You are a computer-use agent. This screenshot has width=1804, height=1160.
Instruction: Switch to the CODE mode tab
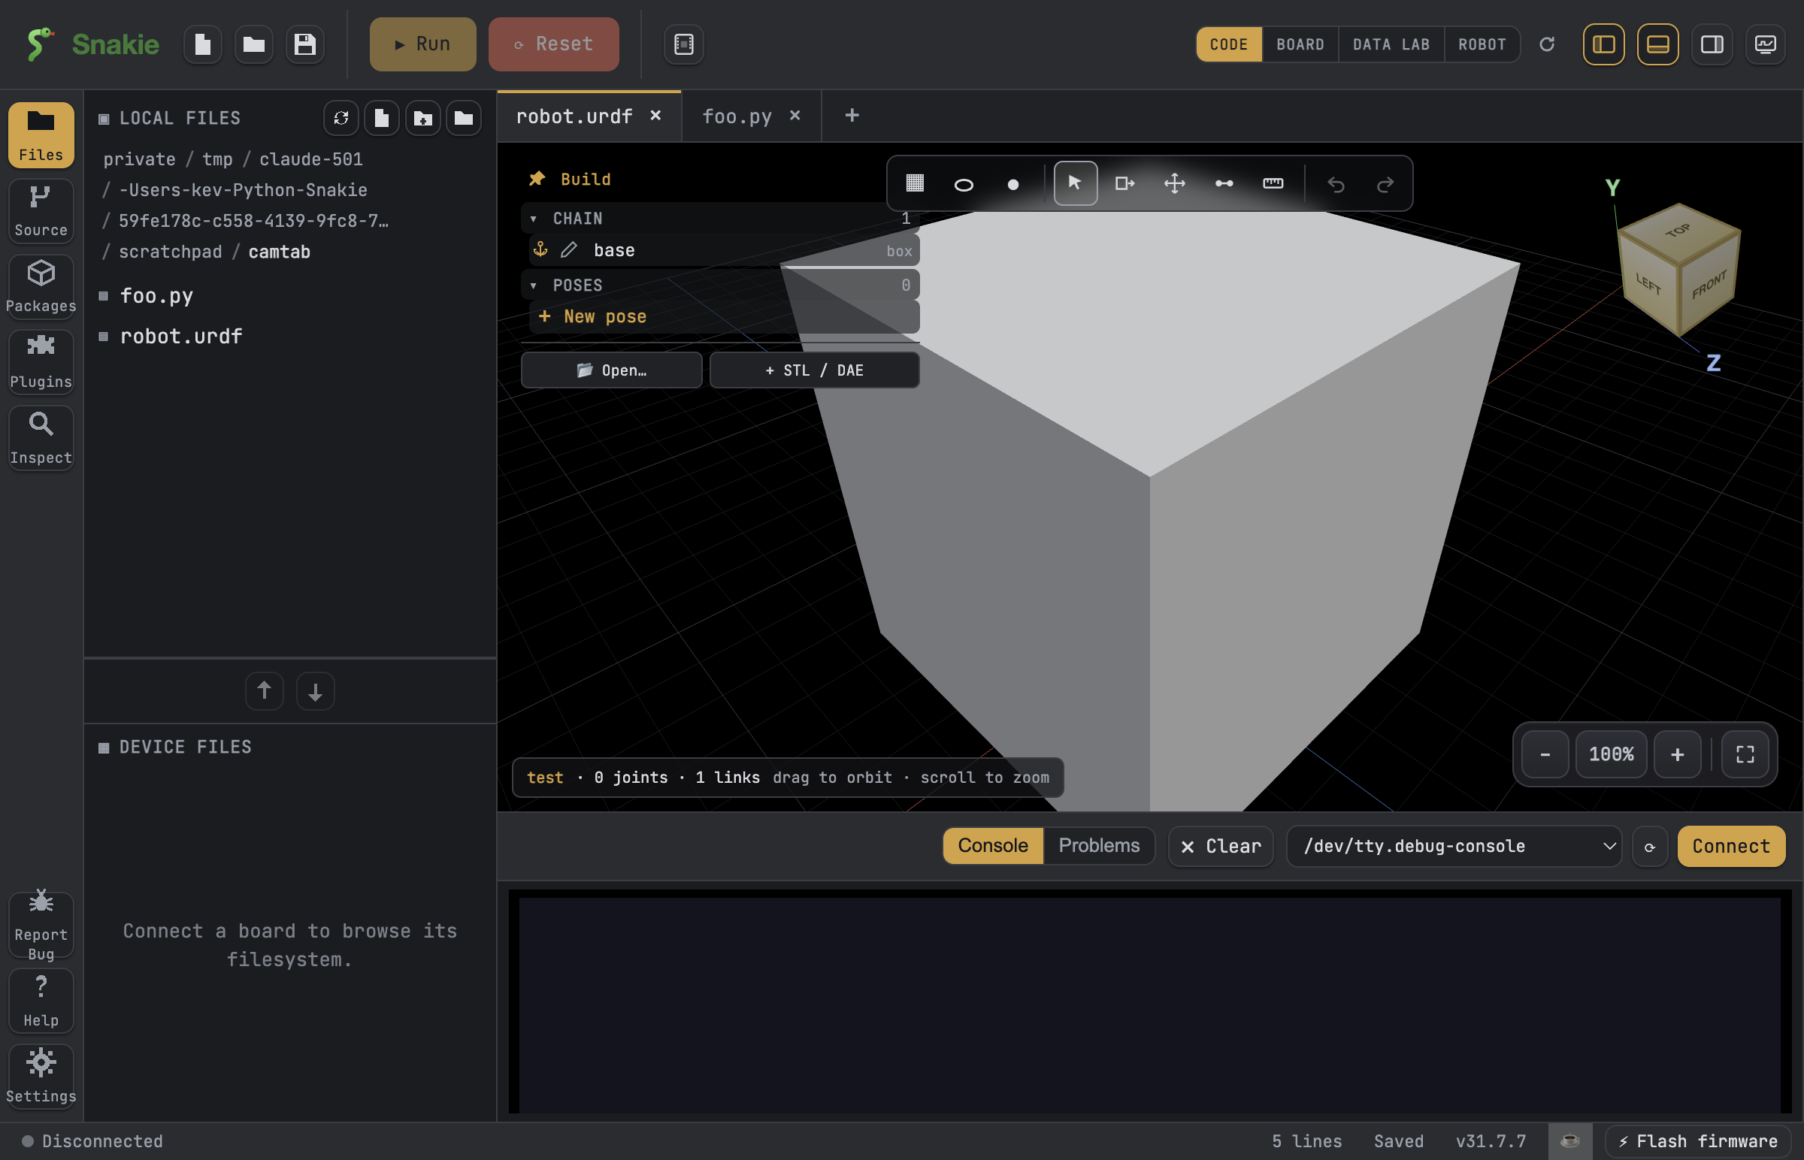pyautogui.click(x=1228, y=44)
